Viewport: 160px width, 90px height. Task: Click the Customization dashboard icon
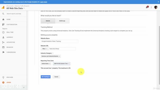[x=3, y=24]
